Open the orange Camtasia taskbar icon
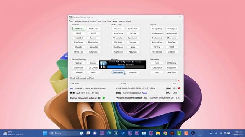 pyautogui.click(x=186, y=133)
